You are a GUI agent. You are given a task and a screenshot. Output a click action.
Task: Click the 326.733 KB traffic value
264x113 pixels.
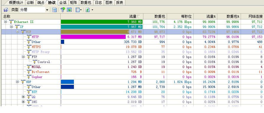pos(133,42)
